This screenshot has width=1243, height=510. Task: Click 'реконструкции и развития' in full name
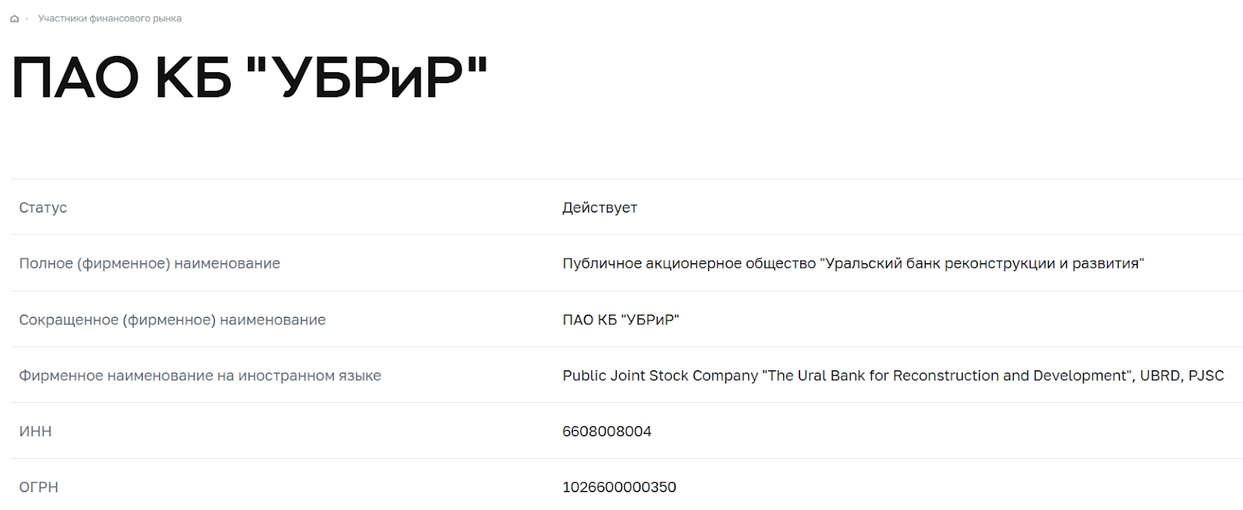click(1042, 263)
